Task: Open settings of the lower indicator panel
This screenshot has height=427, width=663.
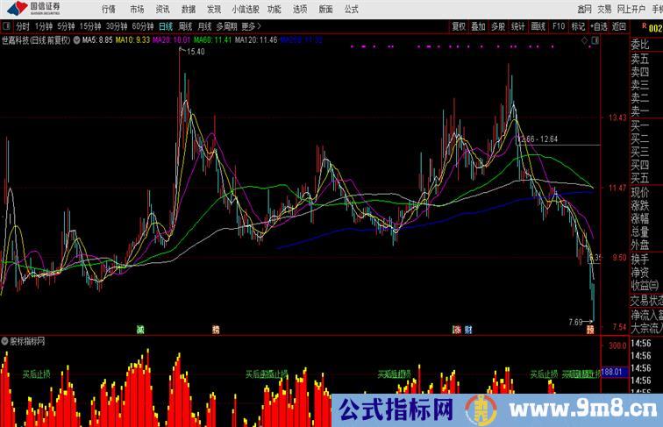Action: pos(5,341)
